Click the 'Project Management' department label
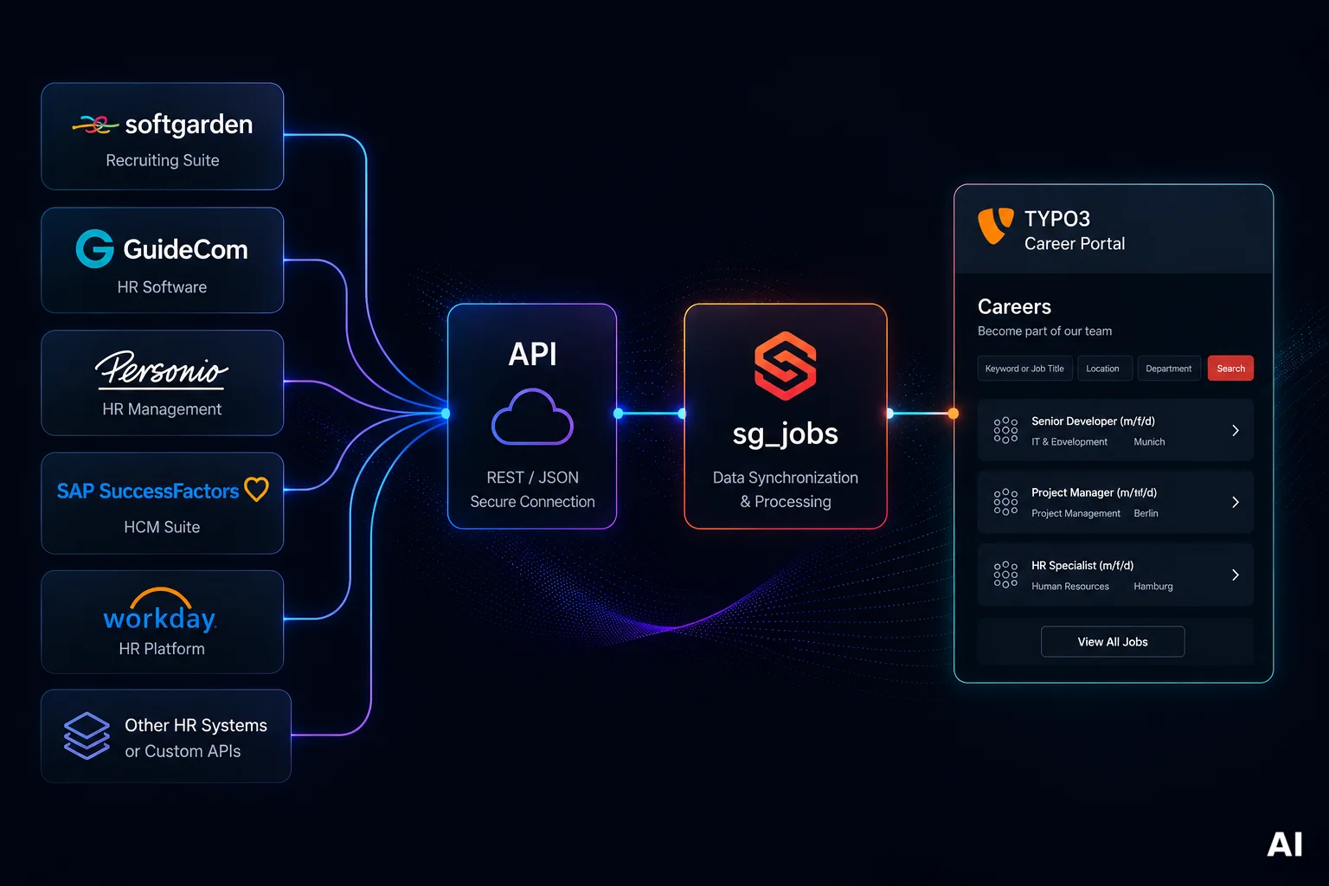This screenshot has width=1329, height=886. (x=1075, y=514)
